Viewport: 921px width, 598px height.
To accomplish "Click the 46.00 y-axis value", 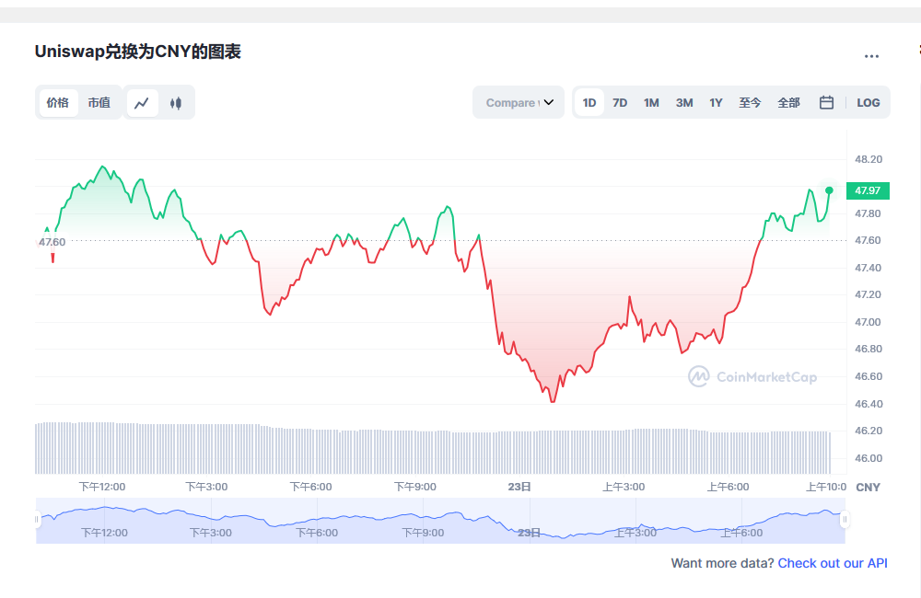I will click(869, 458).
